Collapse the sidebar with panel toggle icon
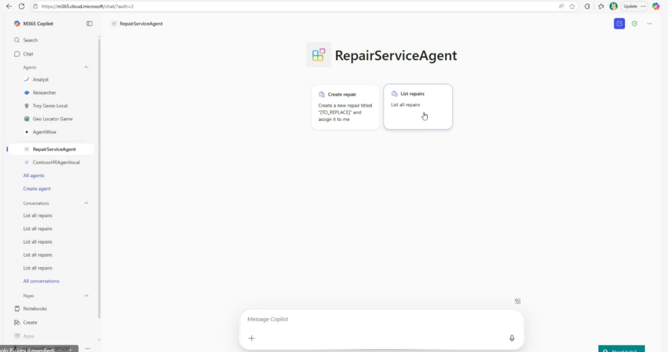 89,24
